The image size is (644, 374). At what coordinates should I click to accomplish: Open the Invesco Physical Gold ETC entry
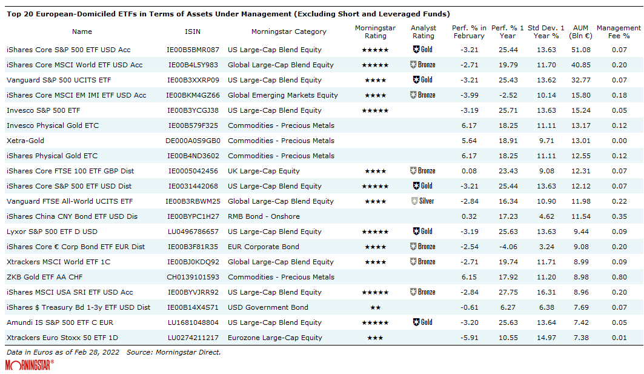coord(53,125)
